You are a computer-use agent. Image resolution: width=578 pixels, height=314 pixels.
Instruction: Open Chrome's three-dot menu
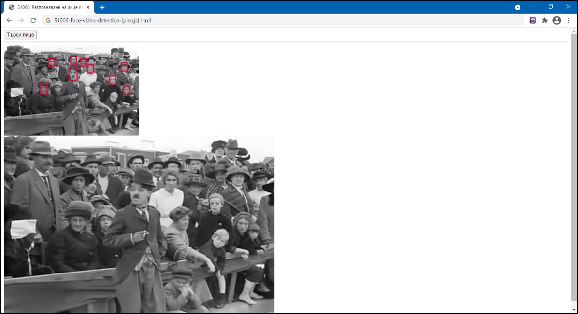[569, 20]
